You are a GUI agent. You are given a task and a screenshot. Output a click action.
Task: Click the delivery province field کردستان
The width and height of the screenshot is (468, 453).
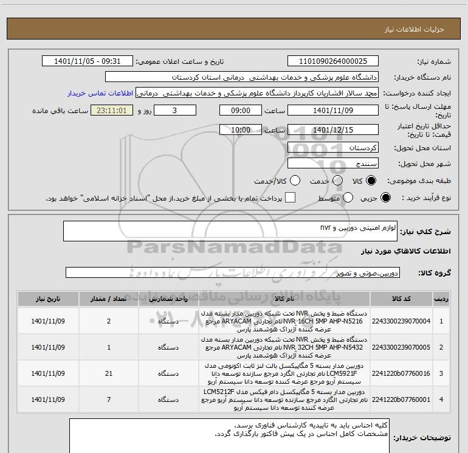(333, 148)
